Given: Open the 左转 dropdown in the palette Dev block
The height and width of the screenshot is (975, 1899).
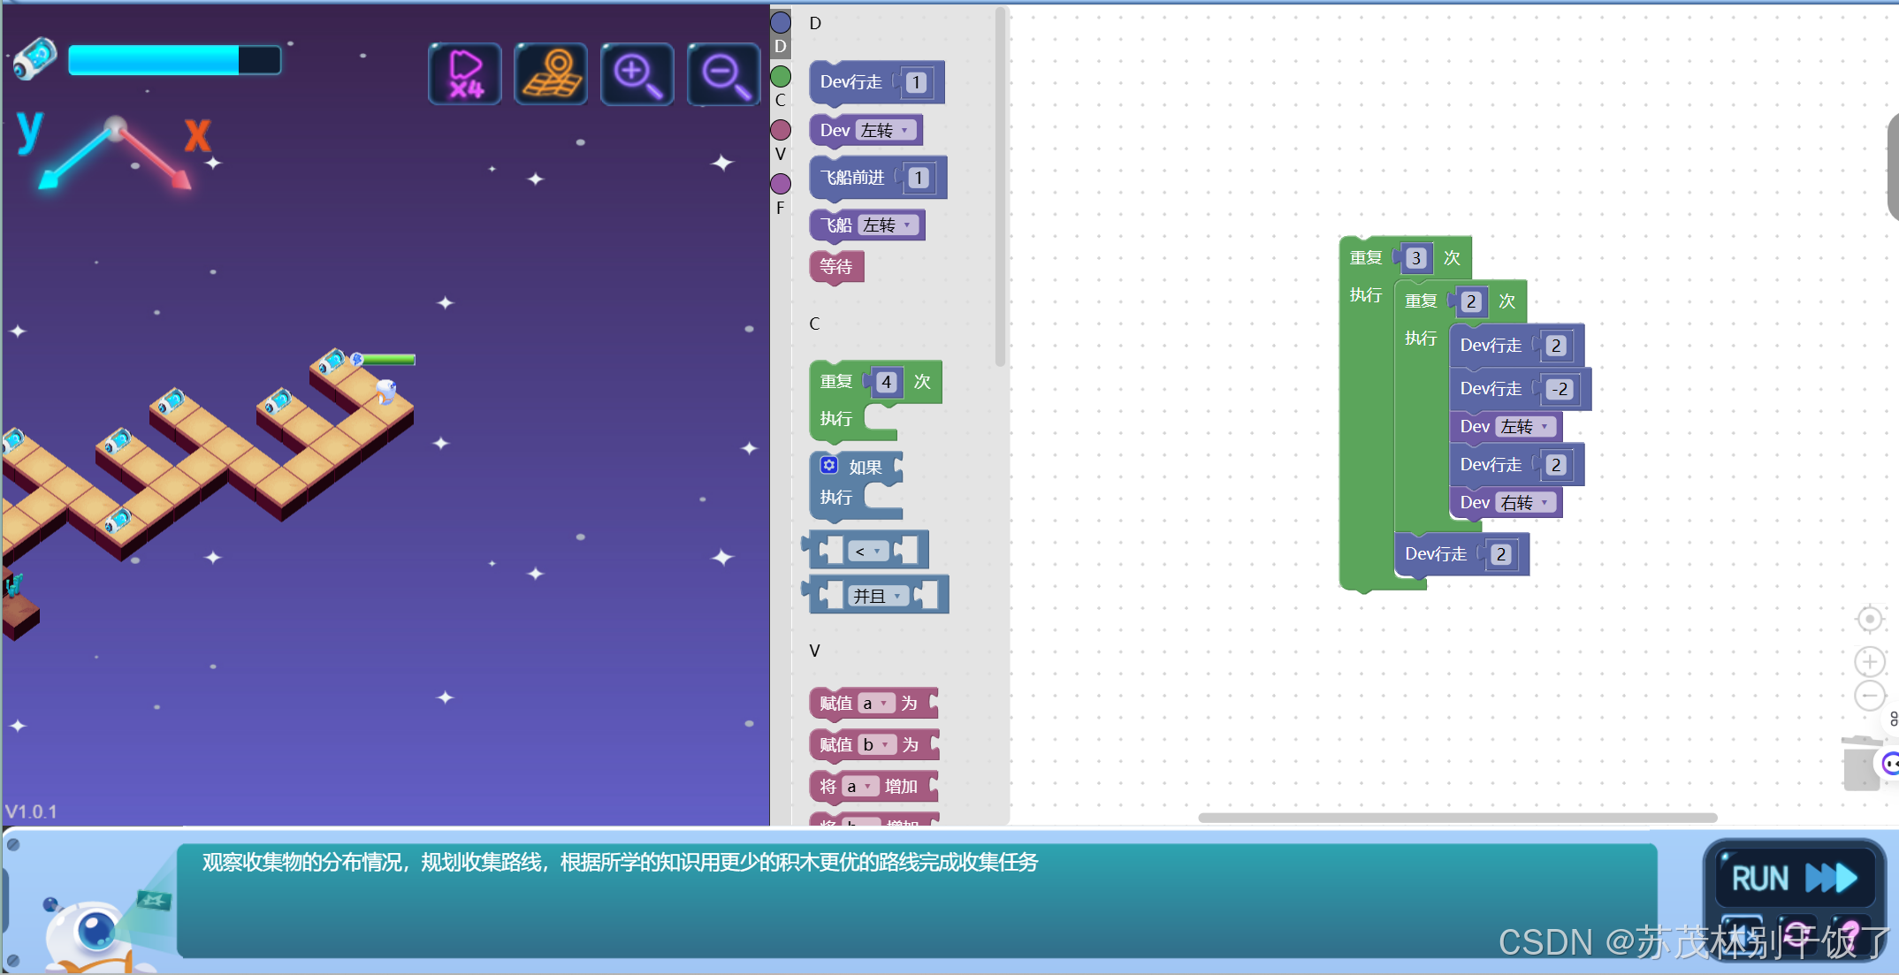Looking at the screenshot, I should tap(886, 131).
